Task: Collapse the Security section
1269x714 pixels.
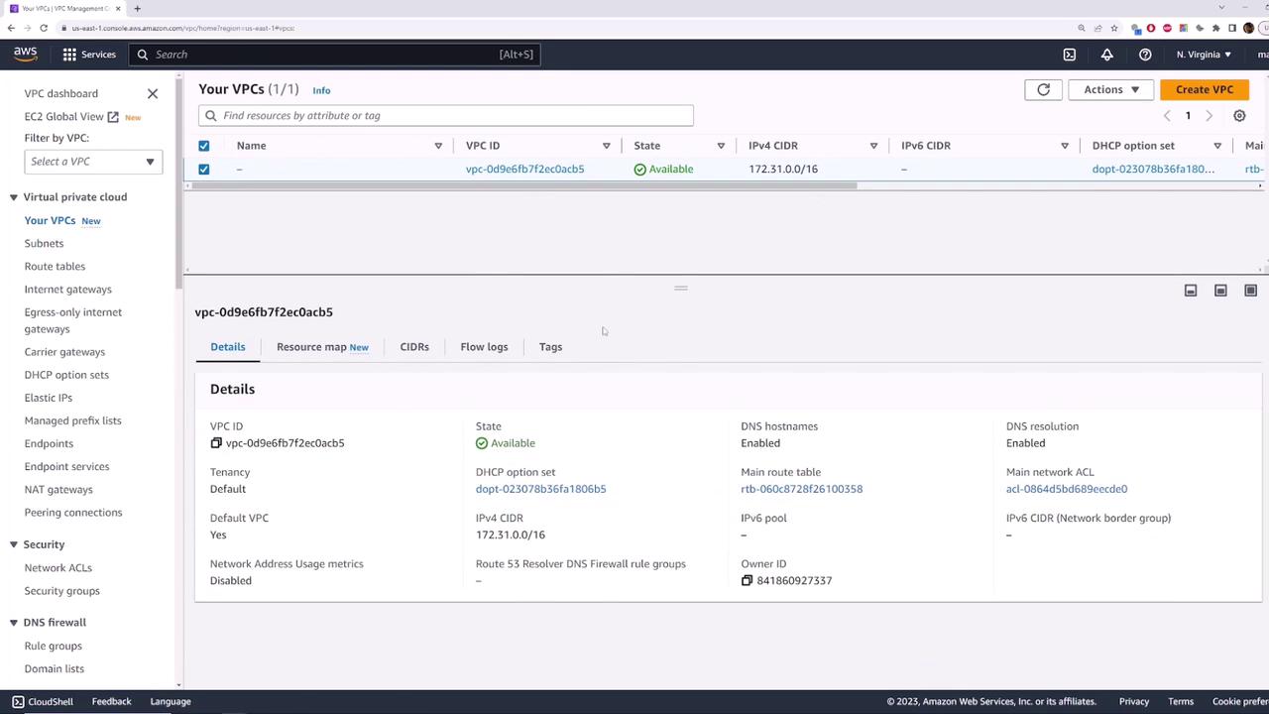Action: click(x=14, y=544)
